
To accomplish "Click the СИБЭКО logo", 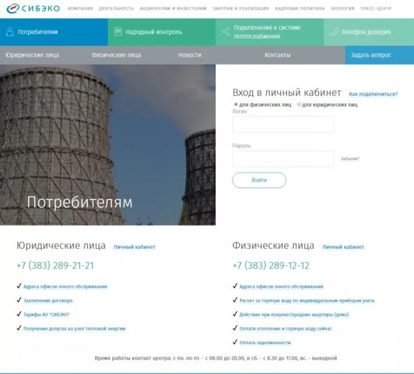I will coord(31,9).
